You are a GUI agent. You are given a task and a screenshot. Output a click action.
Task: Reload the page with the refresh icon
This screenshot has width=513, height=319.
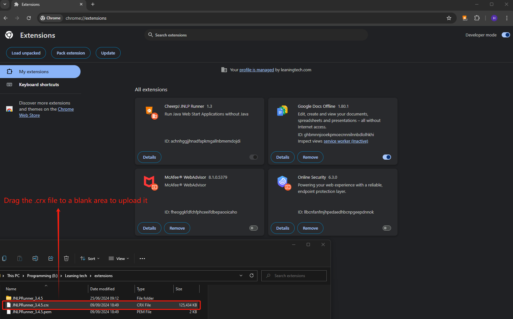point(29,18)
